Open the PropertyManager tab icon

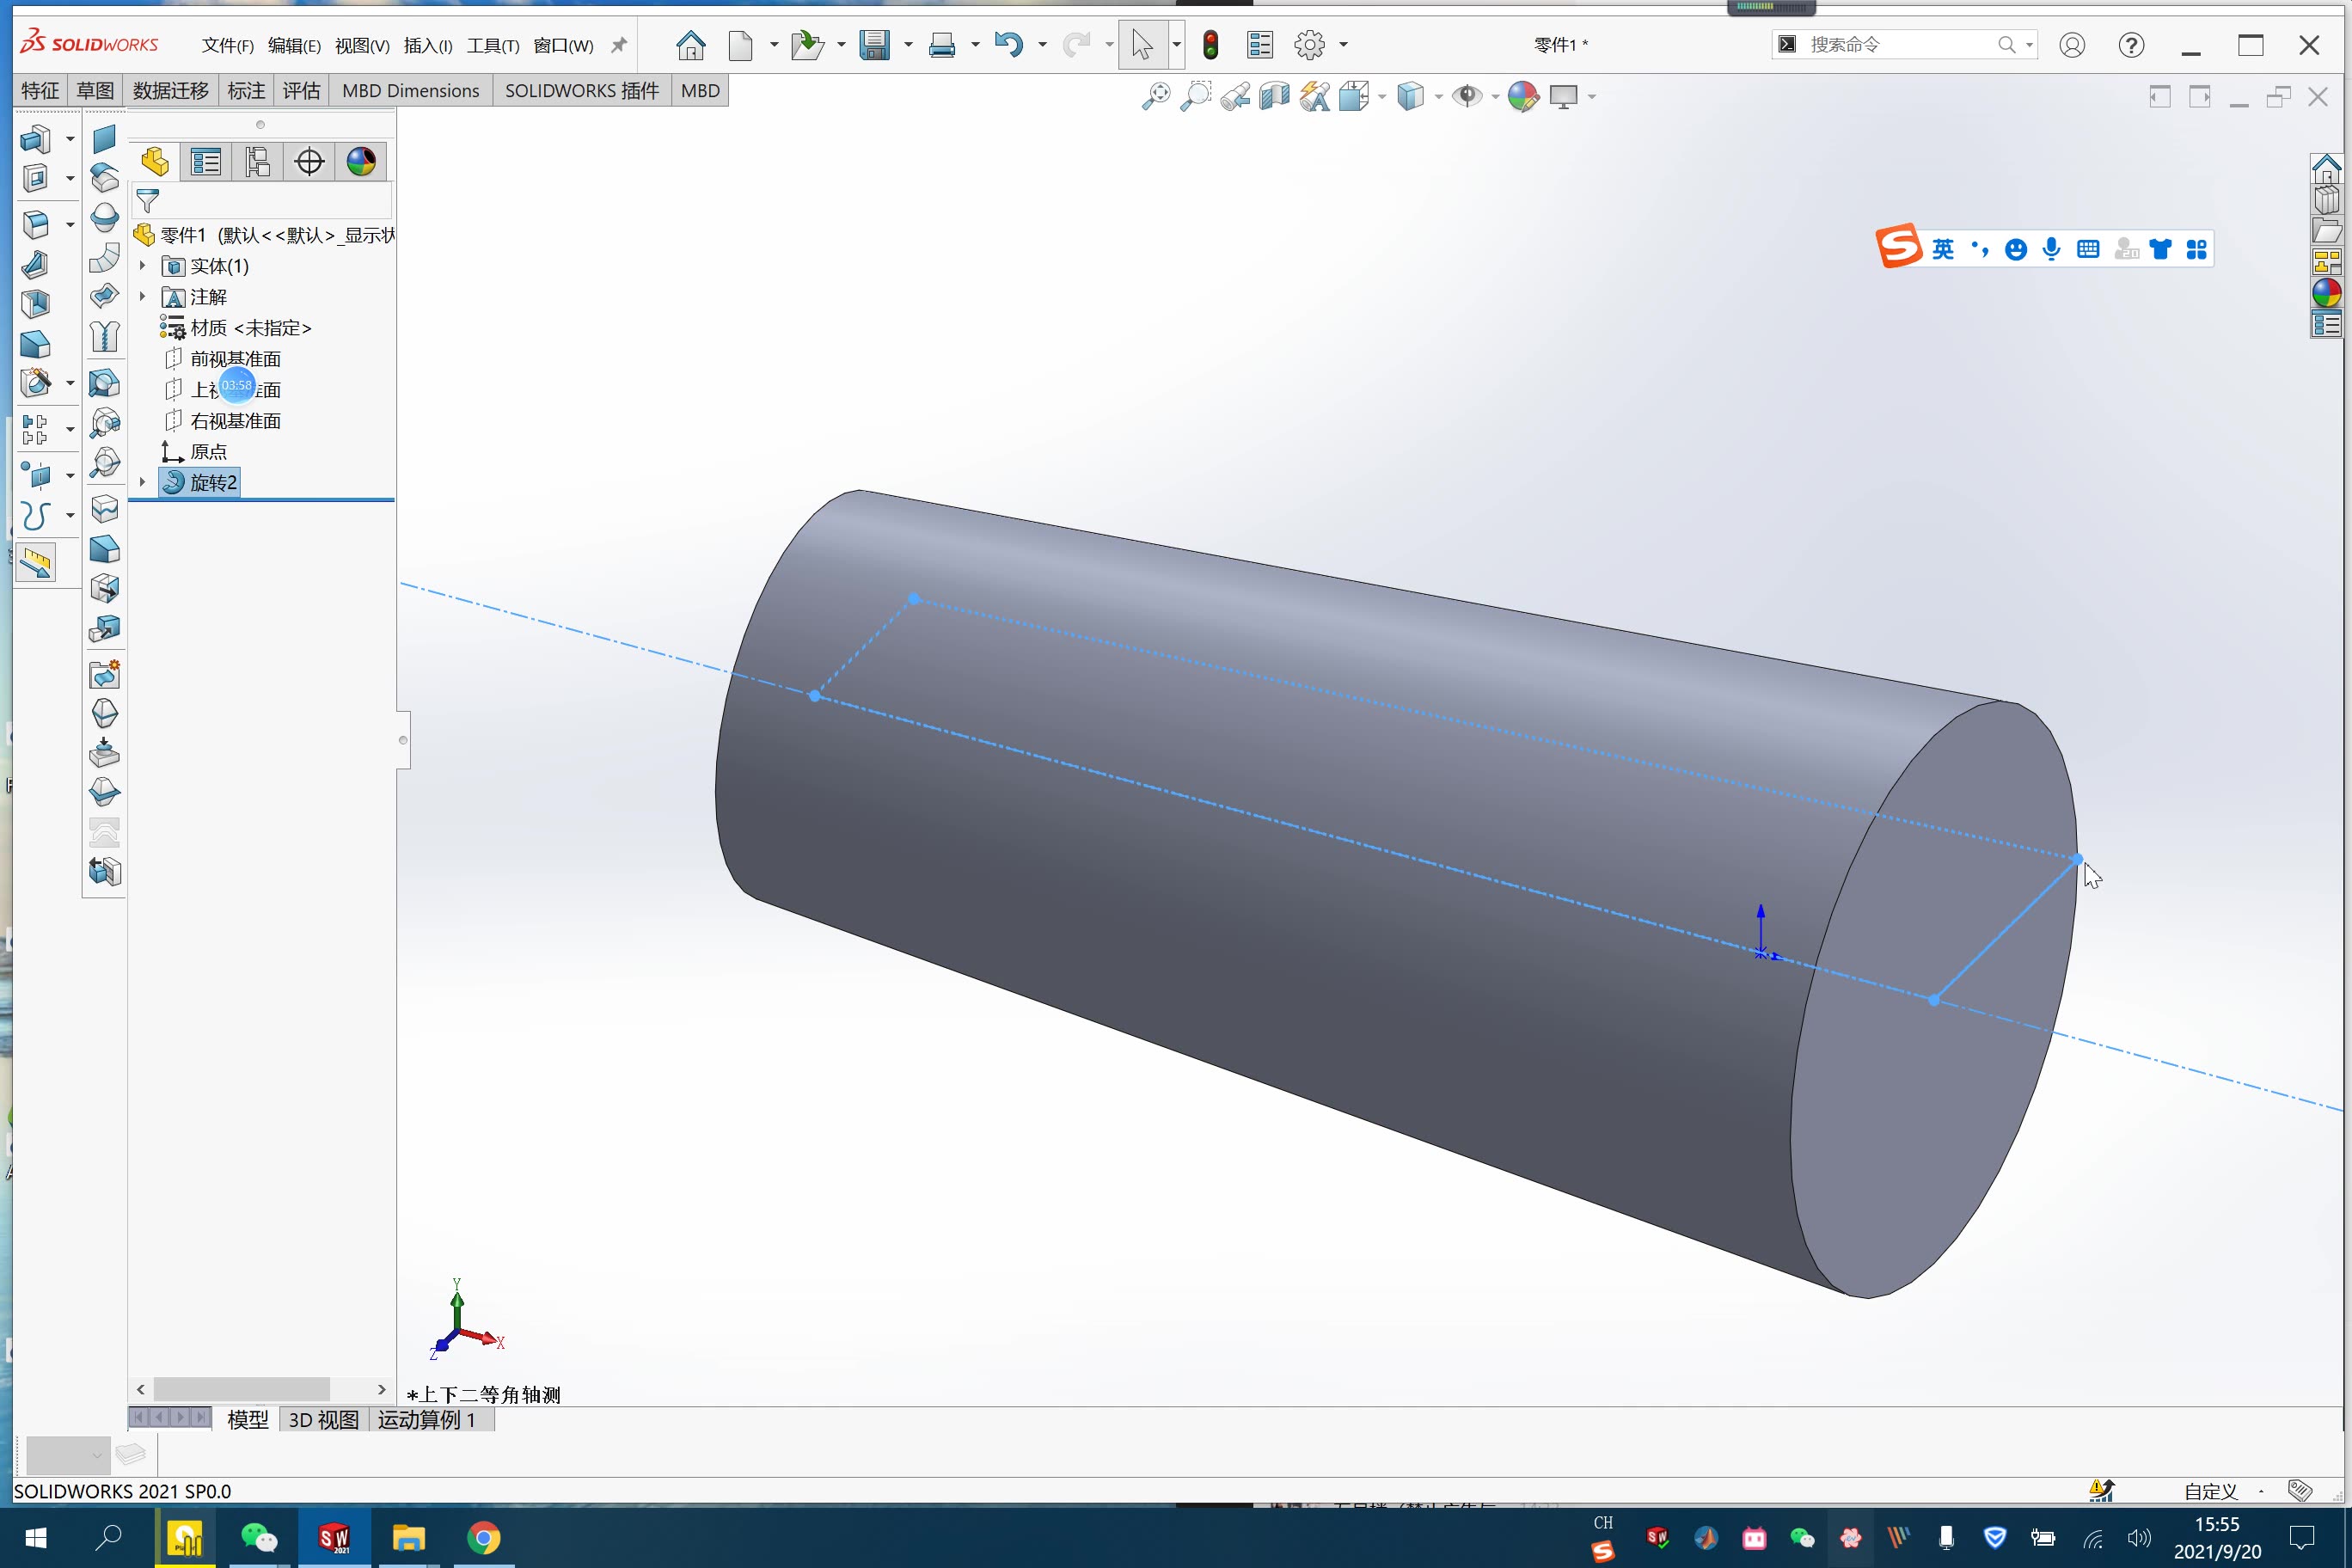[x=206, y=162]
